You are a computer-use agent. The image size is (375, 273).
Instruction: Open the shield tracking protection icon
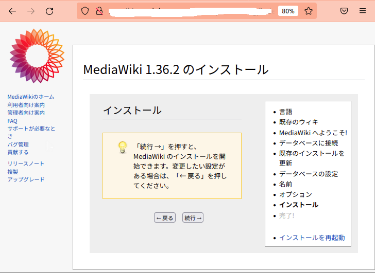85,11
